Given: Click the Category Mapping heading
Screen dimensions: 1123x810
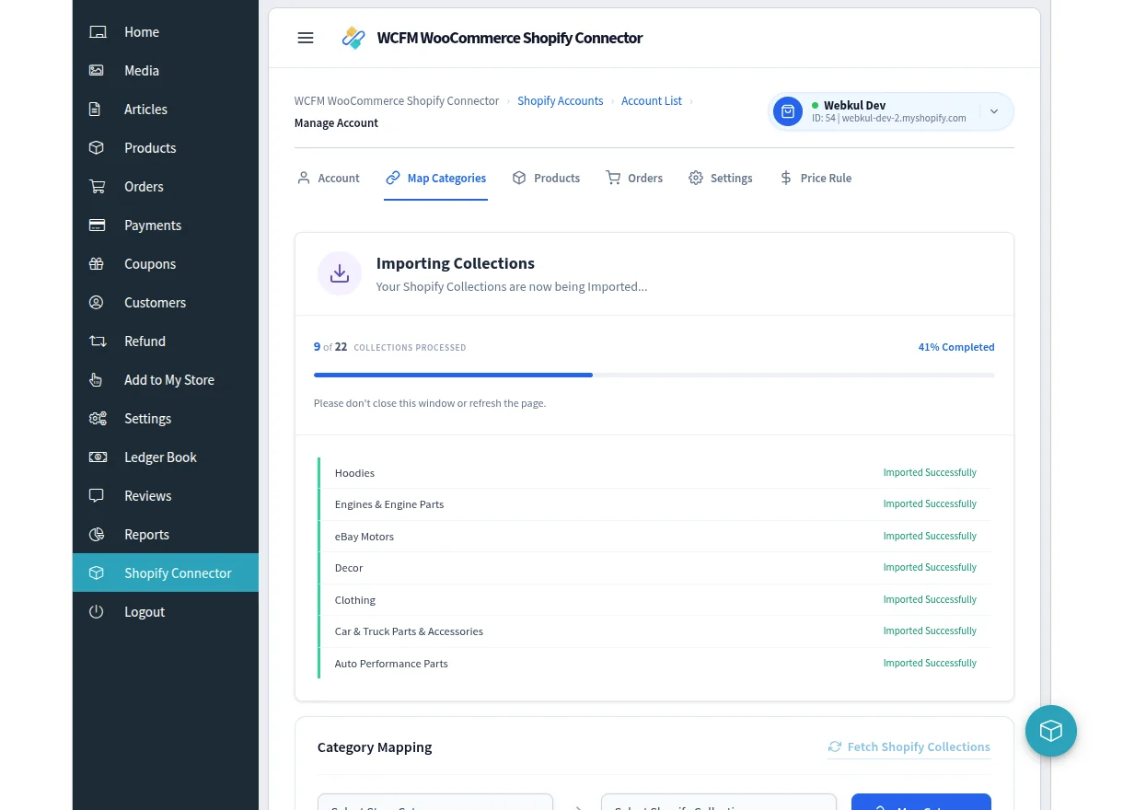Looking at the screenshot, I should (375, 747).
